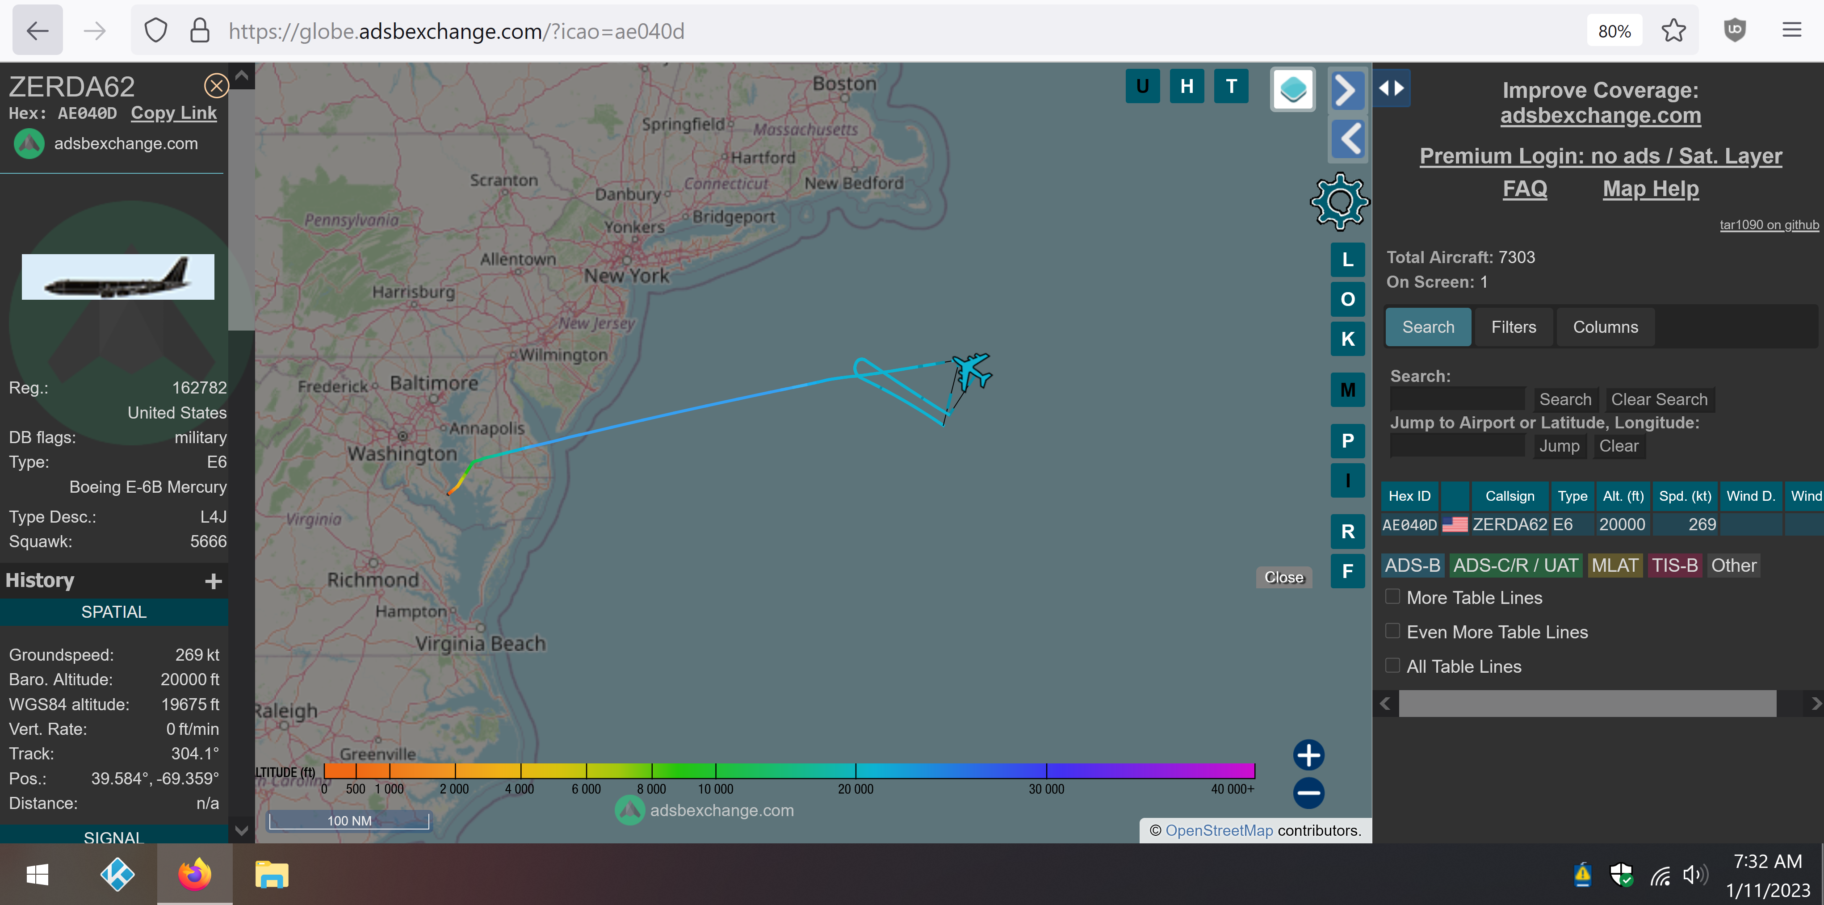Enable the Even More Table Lines checkbox

[x=1392, y=631]
